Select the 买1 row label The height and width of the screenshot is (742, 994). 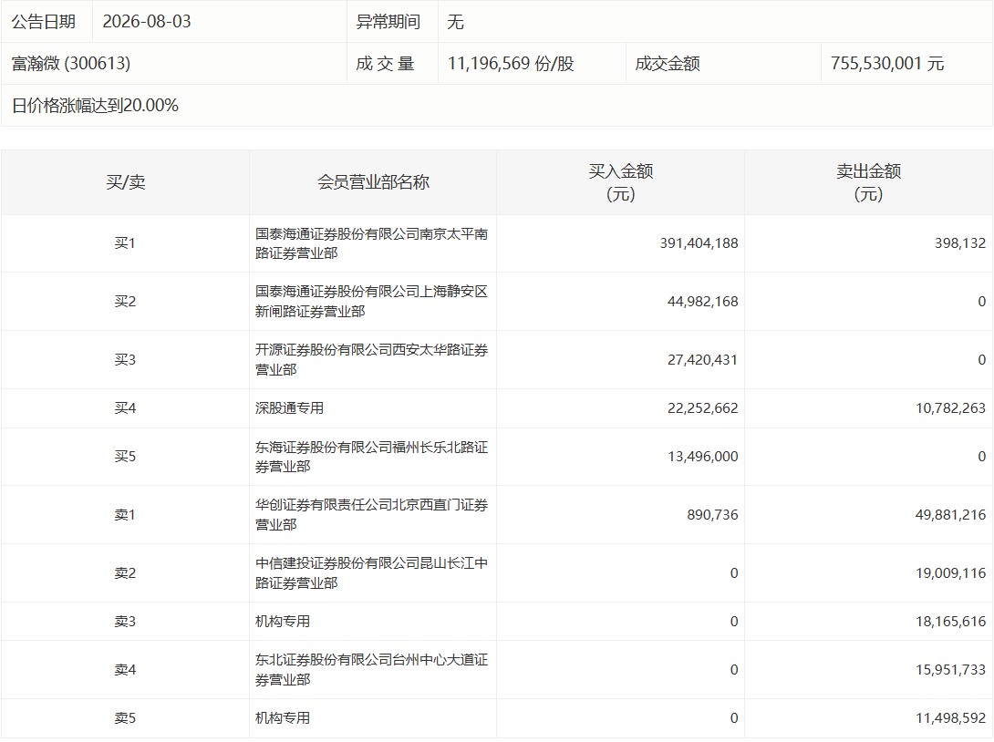pyautogui.click(x=125, y=243)
